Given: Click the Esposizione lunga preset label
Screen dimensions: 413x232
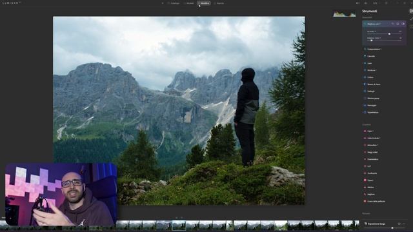Looking at the screenshot, I should [x=377, y=224].
